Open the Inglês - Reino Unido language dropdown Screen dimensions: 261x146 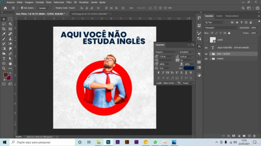click(166, 83)
